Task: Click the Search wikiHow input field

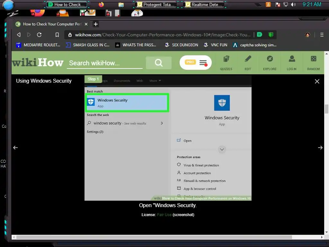Action: tap(104, 63)
